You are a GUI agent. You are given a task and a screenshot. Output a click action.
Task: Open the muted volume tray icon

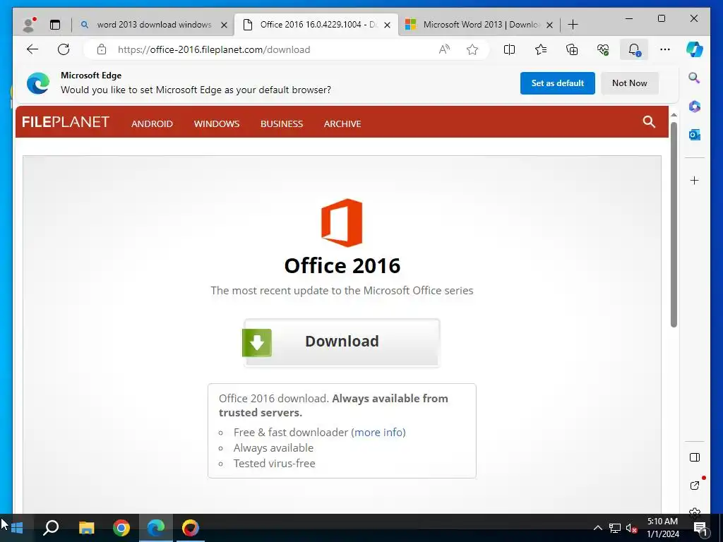coord(632,528)
